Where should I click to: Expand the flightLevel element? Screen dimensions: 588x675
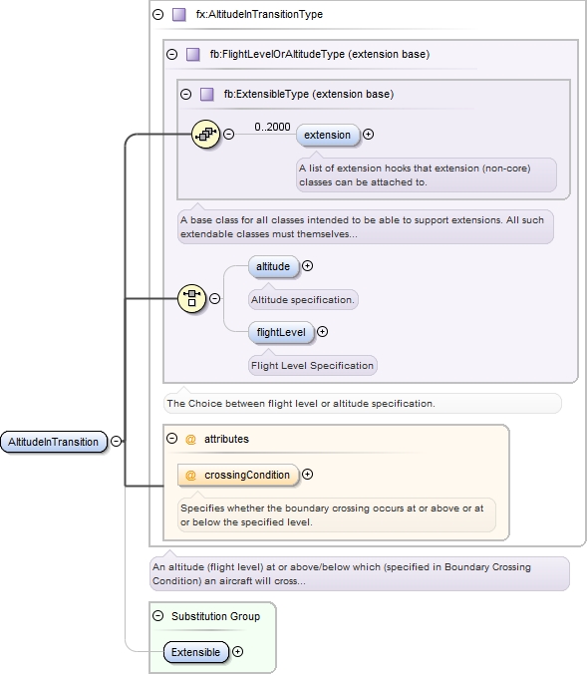click(x=323, y=332)
